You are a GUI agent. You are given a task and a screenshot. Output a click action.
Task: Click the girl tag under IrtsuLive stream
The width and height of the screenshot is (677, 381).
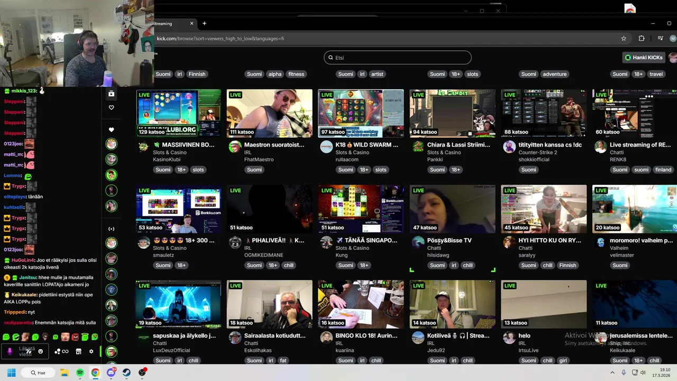(563, 360)
